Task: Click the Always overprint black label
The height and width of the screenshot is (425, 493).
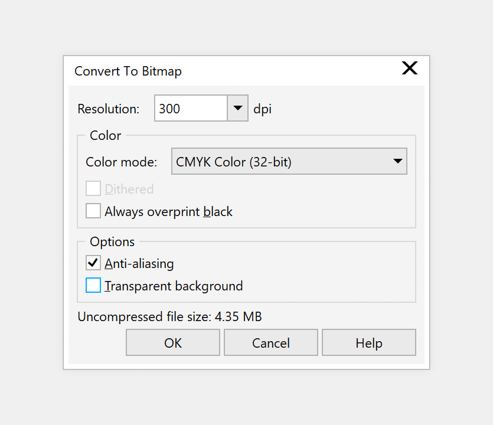Action: (x=168, y=211)
